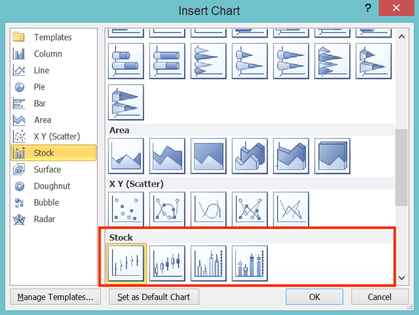419x315 pixels.
Task: Select the Stacked Area chart thumbnail
Action: click(167, 156)
